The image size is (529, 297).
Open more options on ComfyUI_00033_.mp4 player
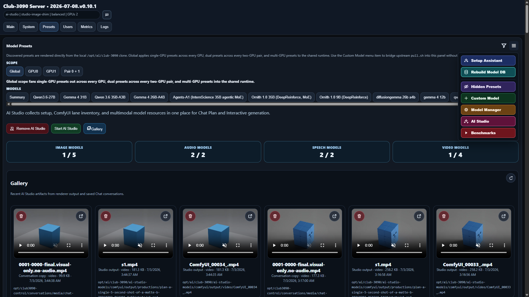(504, 245)
